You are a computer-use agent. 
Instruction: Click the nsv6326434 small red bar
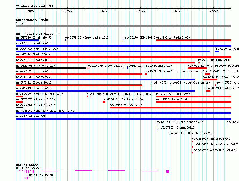(x=104, y=102)
